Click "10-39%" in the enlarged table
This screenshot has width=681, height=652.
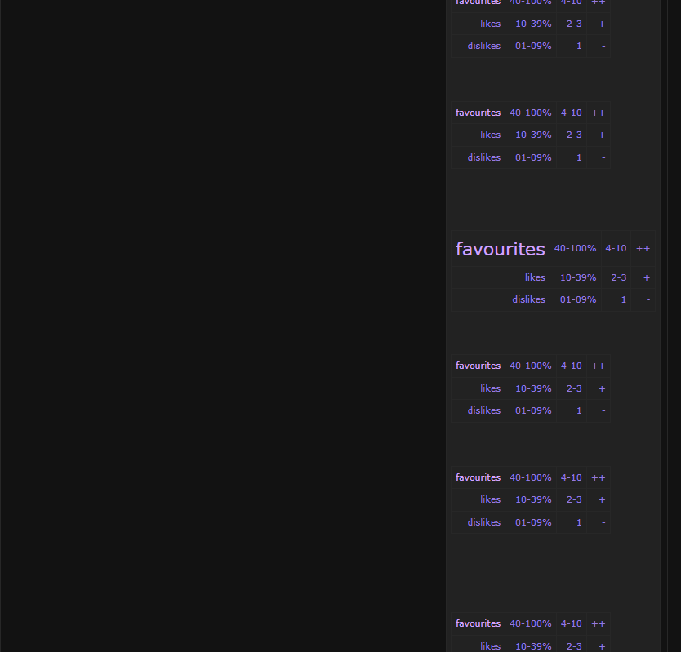coord(577,277)
